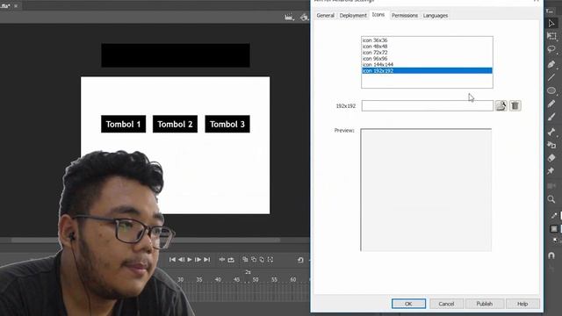
Task: Step forward one frame
Action: [198, 260]
